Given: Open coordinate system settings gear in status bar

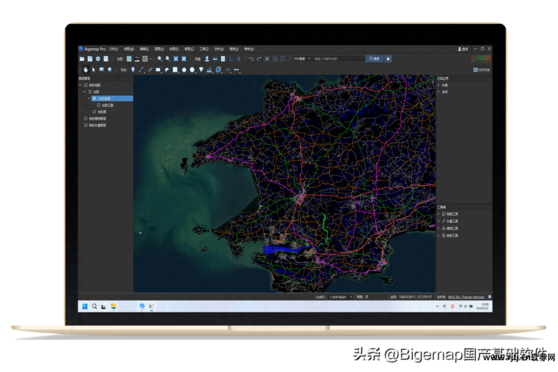Looking at the screenshot, I should tap(490, 297).
